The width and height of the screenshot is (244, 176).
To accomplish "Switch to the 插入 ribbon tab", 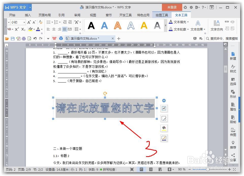I will pyautogui.click(x=28, y=15).
